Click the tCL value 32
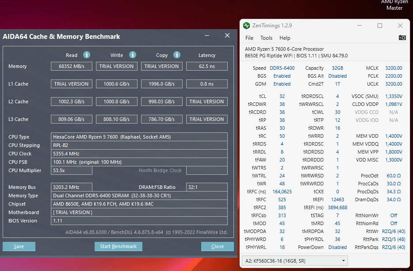Image resolution: width=413 pixels, height=271 pixels. [x=282, y=96]
